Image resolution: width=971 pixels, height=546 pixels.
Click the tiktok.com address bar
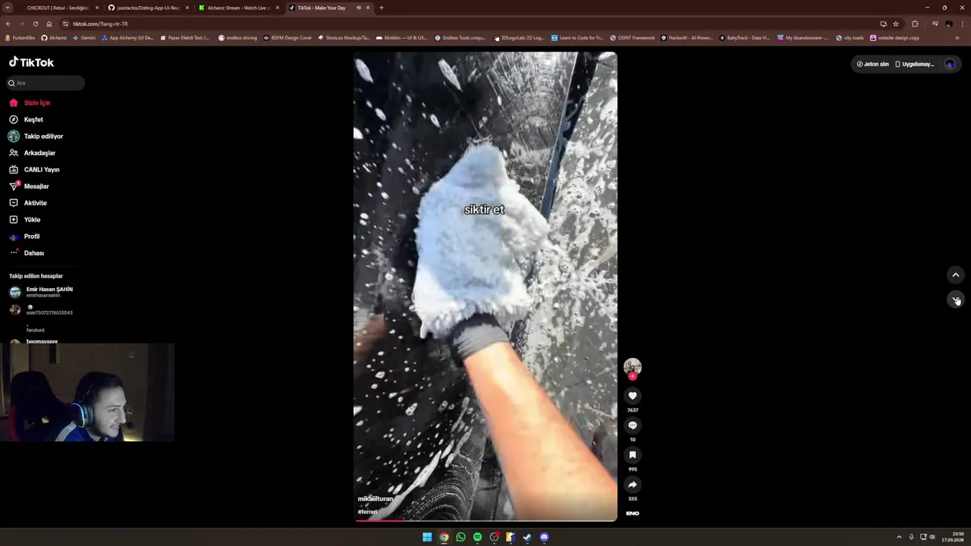[x=470, y=24]
